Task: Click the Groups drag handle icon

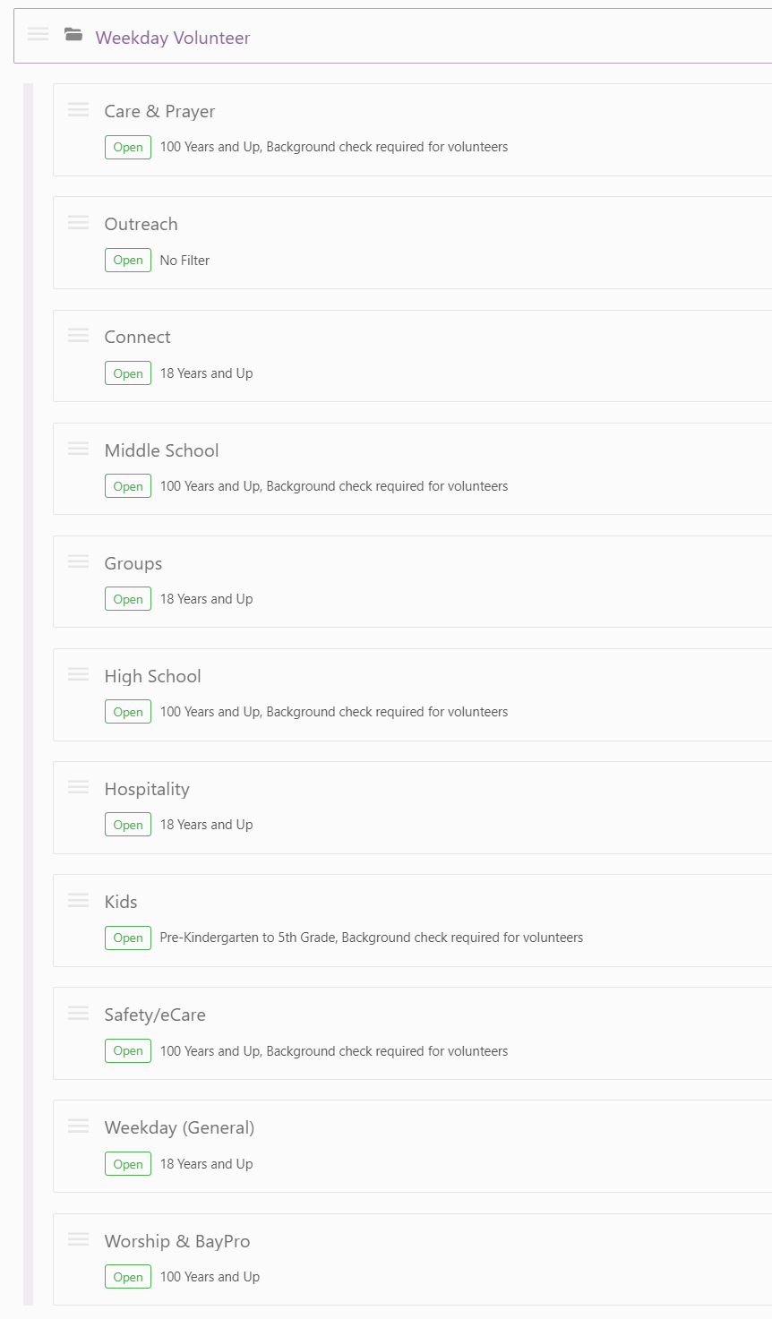Action: (79, 561)
